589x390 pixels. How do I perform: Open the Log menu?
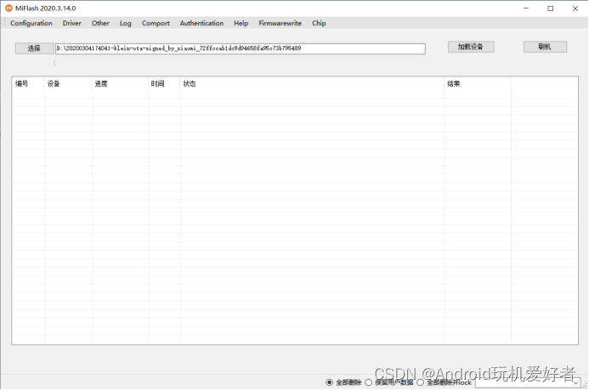point(126,23)
